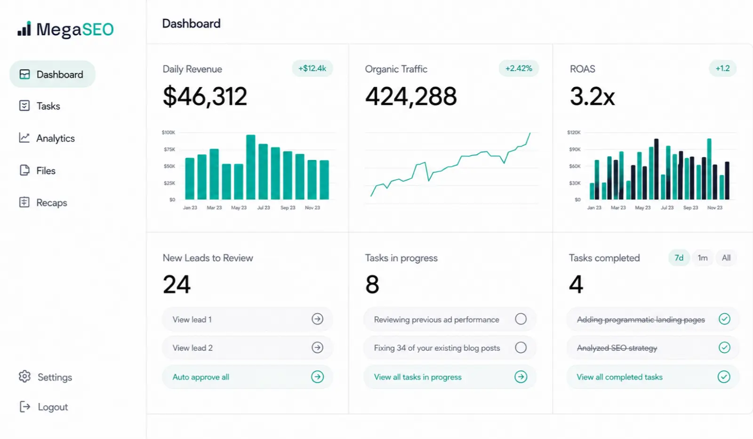This screenshot has height=439, width=753.
Task: Click the Dashboard sidebar icon
Action: tap(24, 74)
